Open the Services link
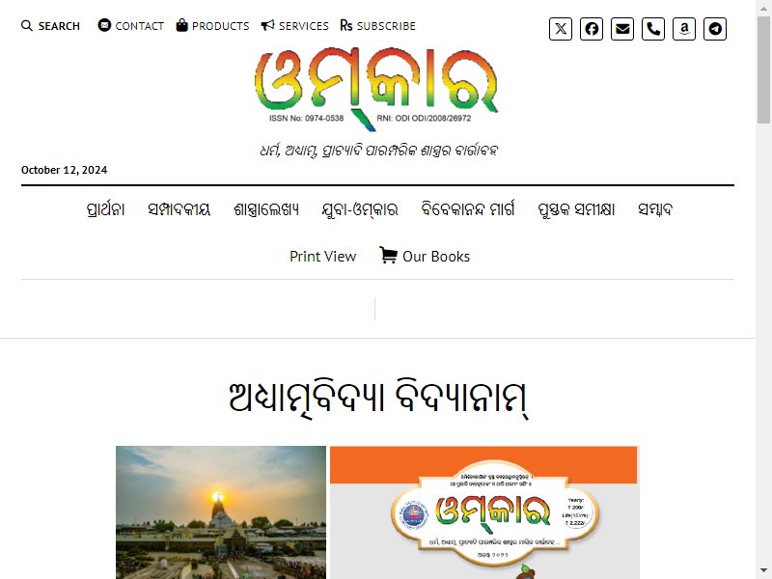 (295, 26)
